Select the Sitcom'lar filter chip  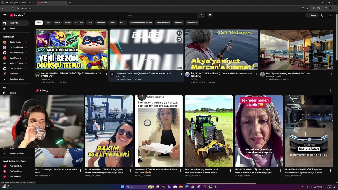point(79,22)
